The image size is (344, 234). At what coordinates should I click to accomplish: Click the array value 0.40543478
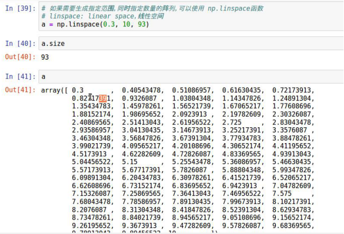coord(141,90)
